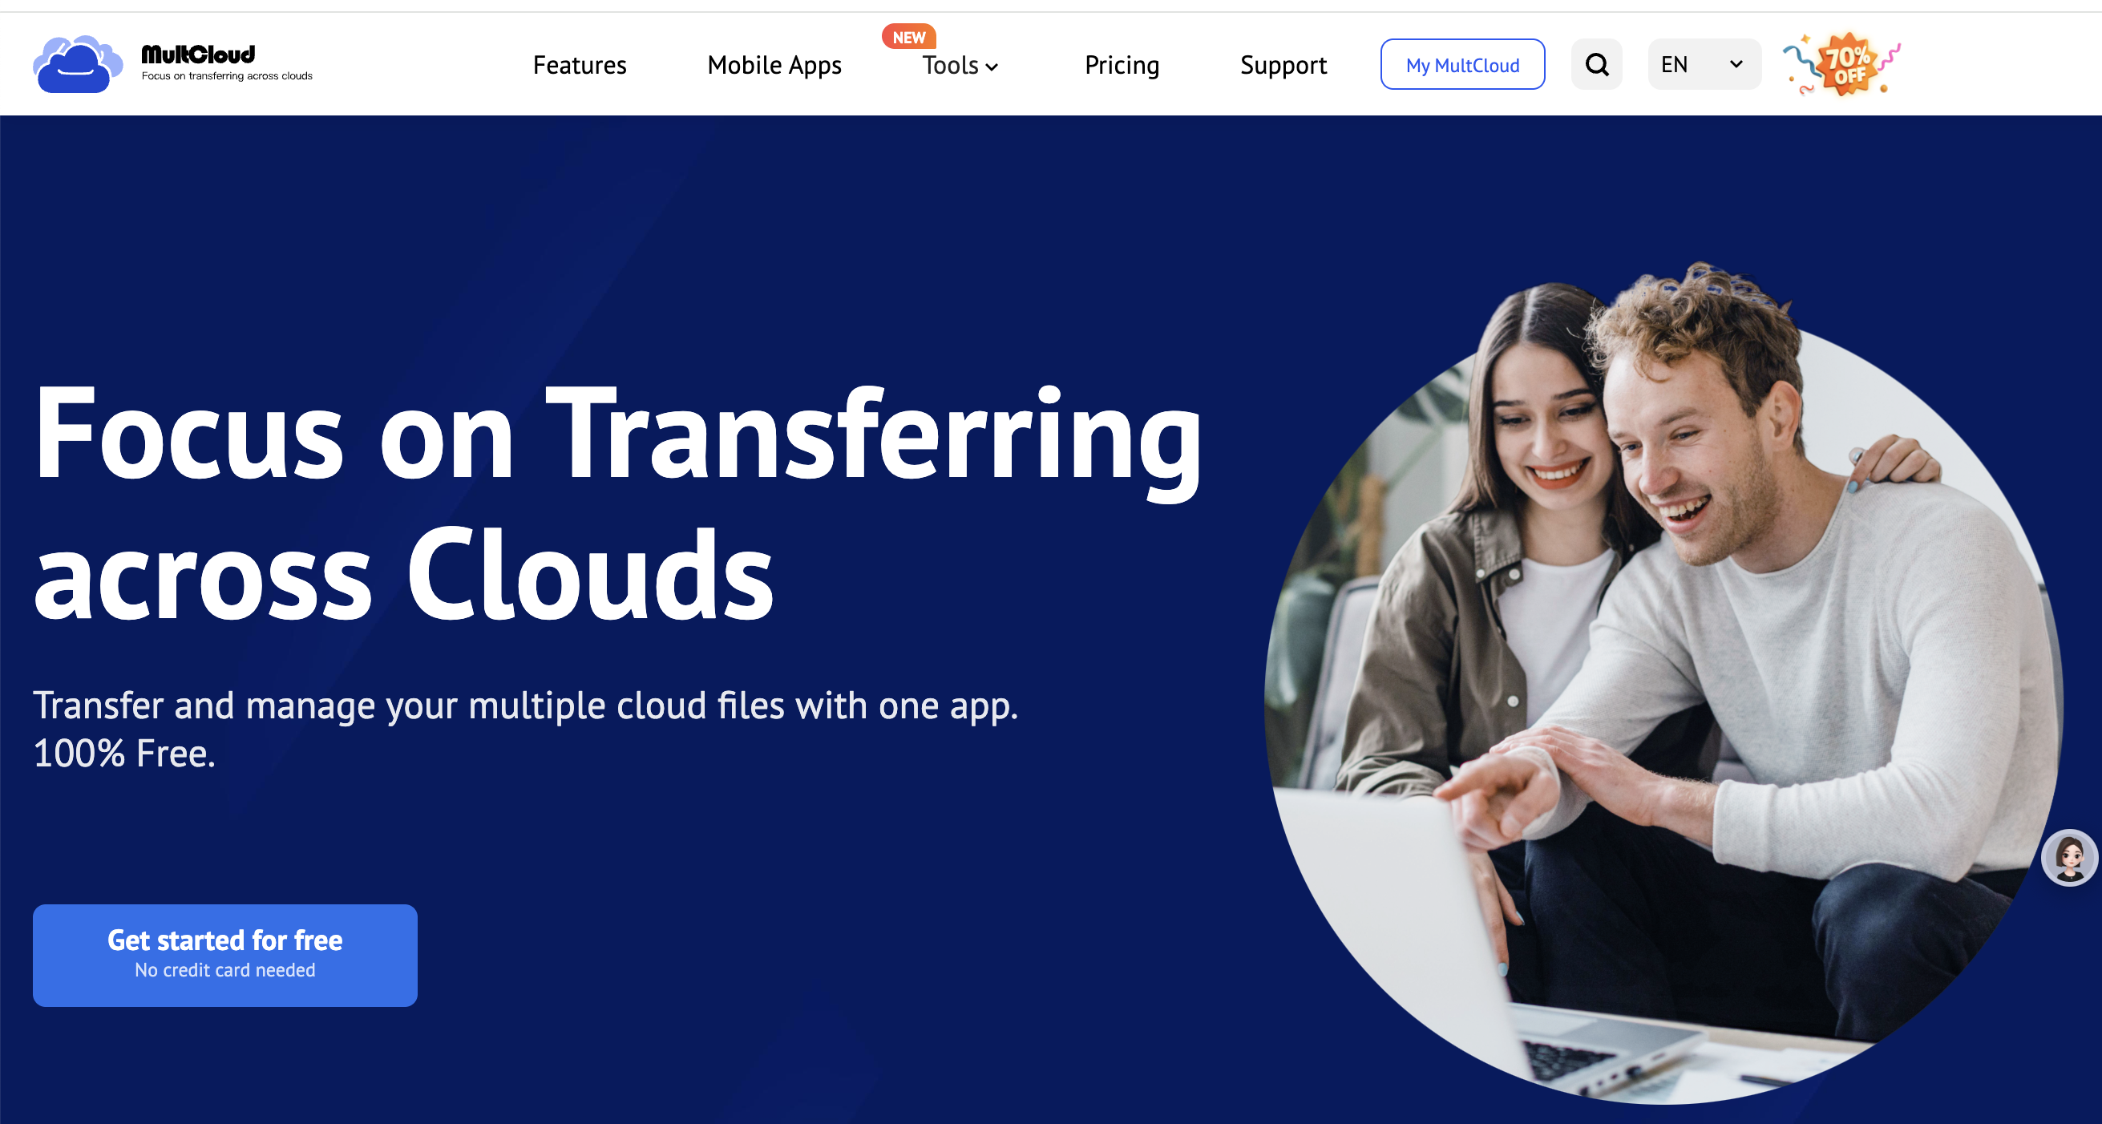Viewport: 2102px width, 1124px height.
Task: Open the chat assistant avatar
Action: pyautogui.click(x=2069, y=857)
